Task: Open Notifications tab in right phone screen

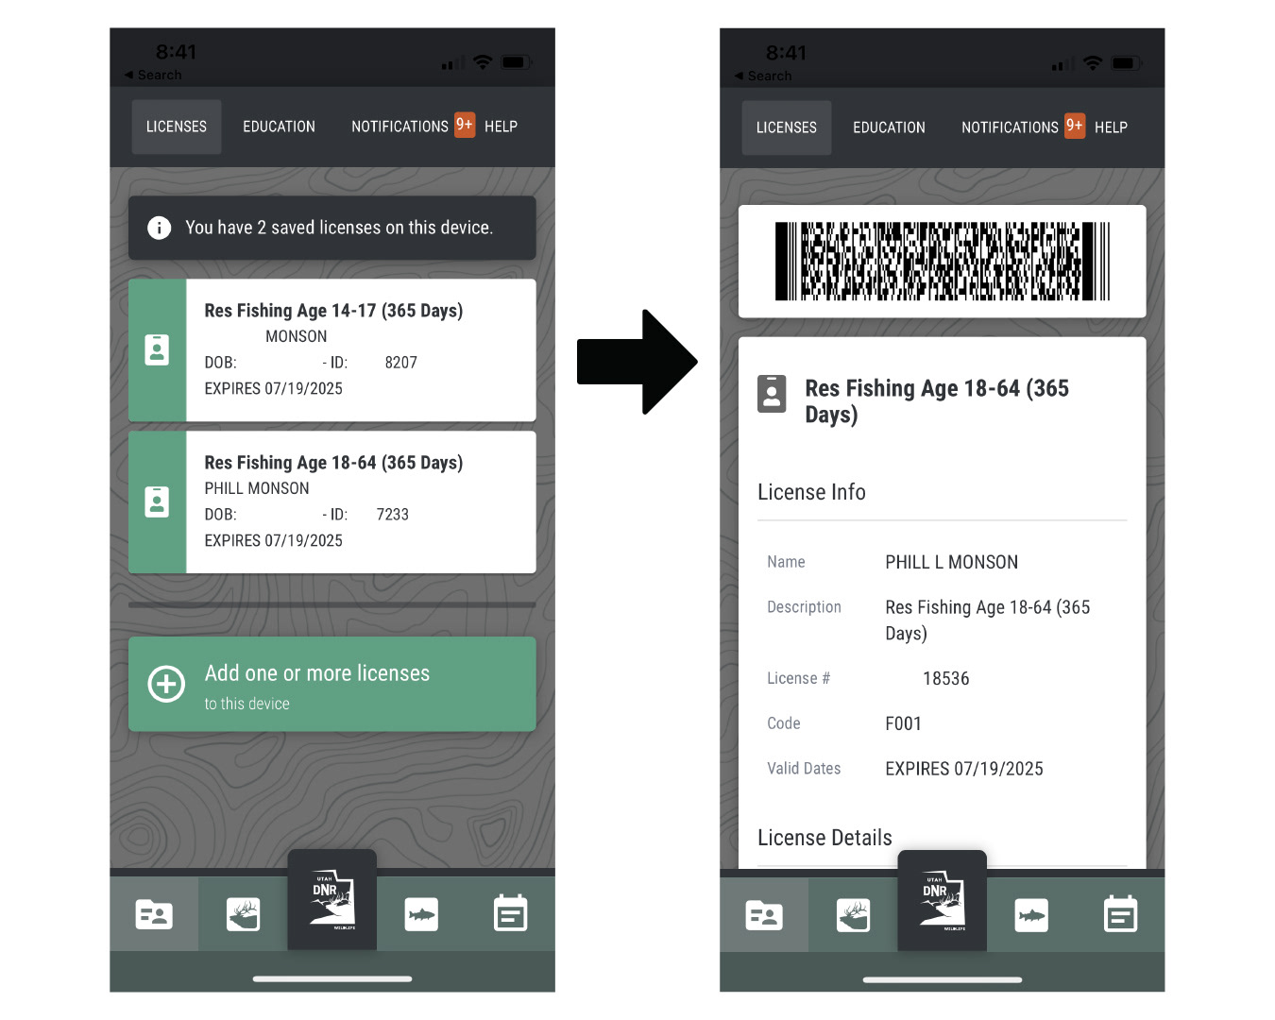Action: (1010, 127)
